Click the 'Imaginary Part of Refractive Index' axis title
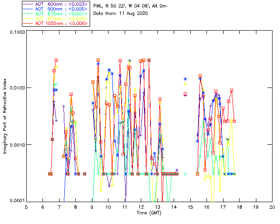Image resolution: width=280 pixels, height=224 pixels. [x=6, y=116]
